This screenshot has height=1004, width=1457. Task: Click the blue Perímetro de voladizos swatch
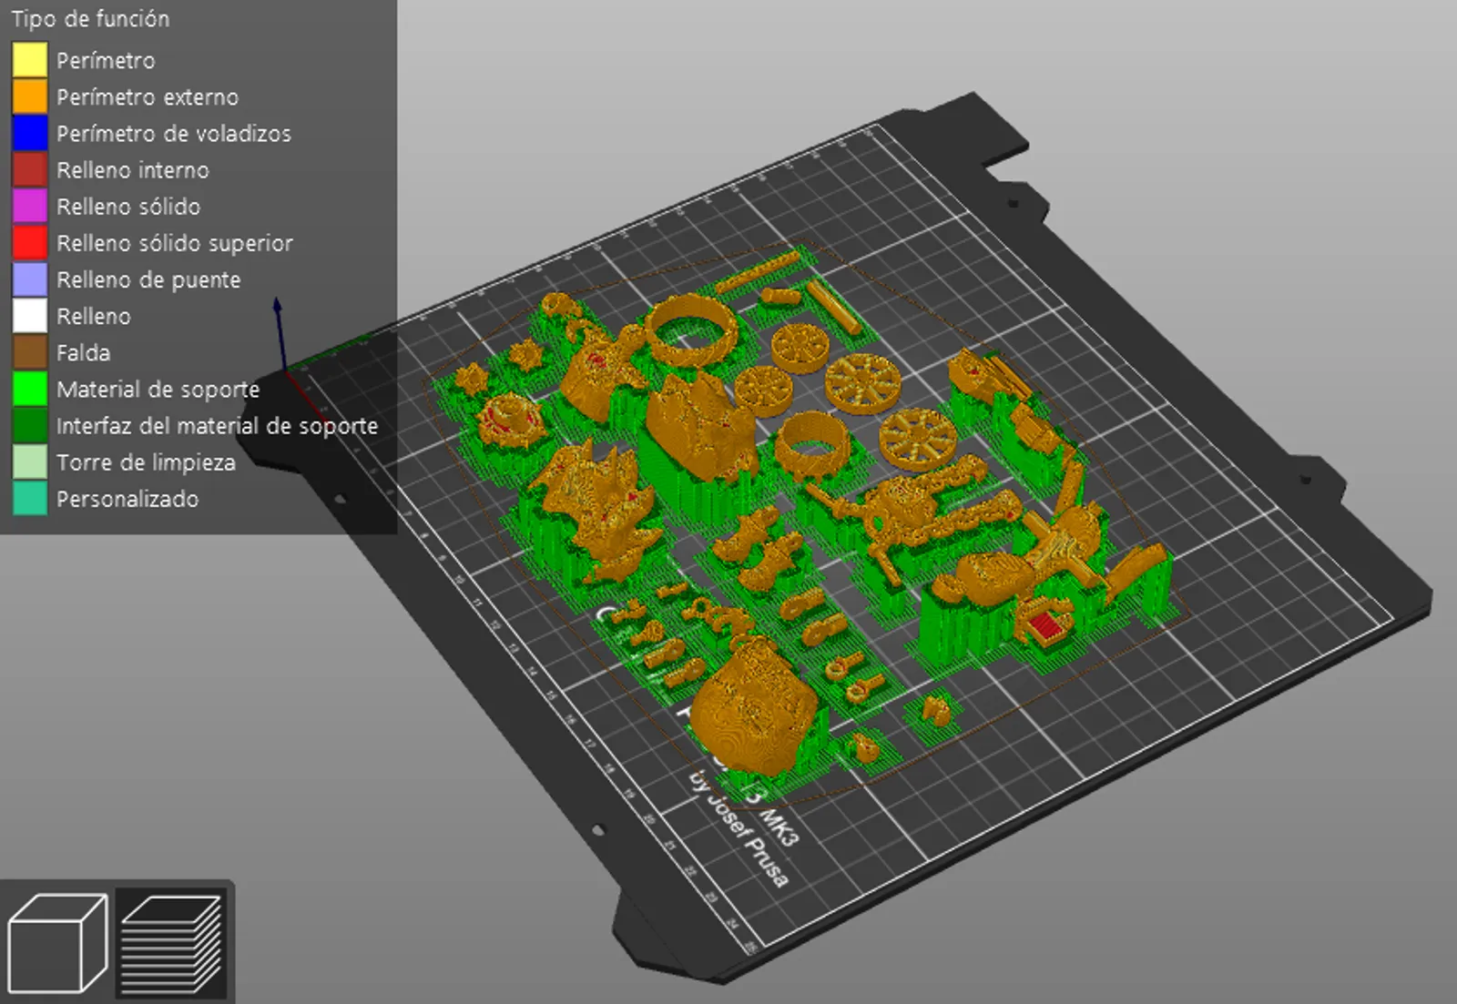coord(30,133)
